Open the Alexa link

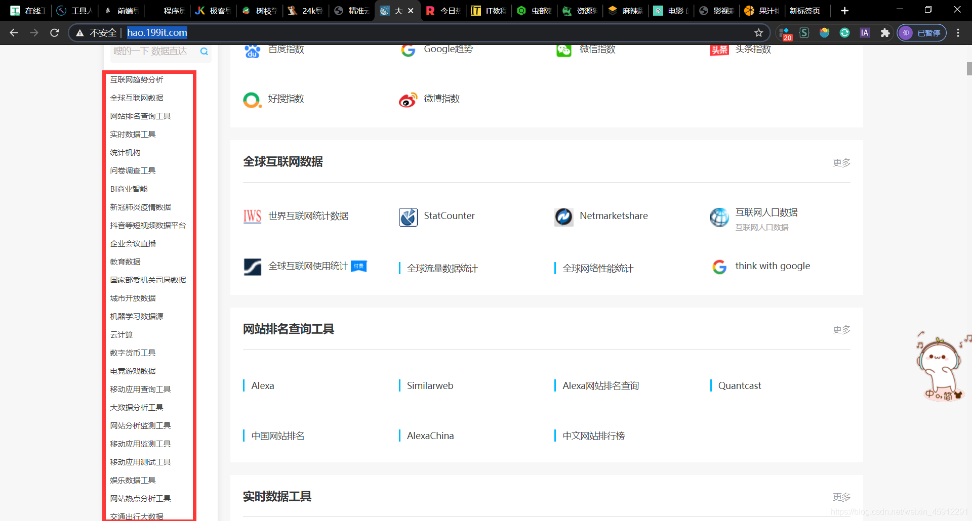click(x=263, y=386)
